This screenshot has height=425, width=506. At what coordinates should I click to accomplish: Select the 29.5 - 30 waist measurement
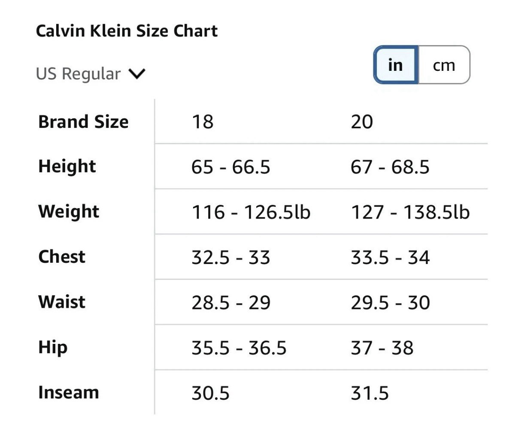tap(390, 303)
